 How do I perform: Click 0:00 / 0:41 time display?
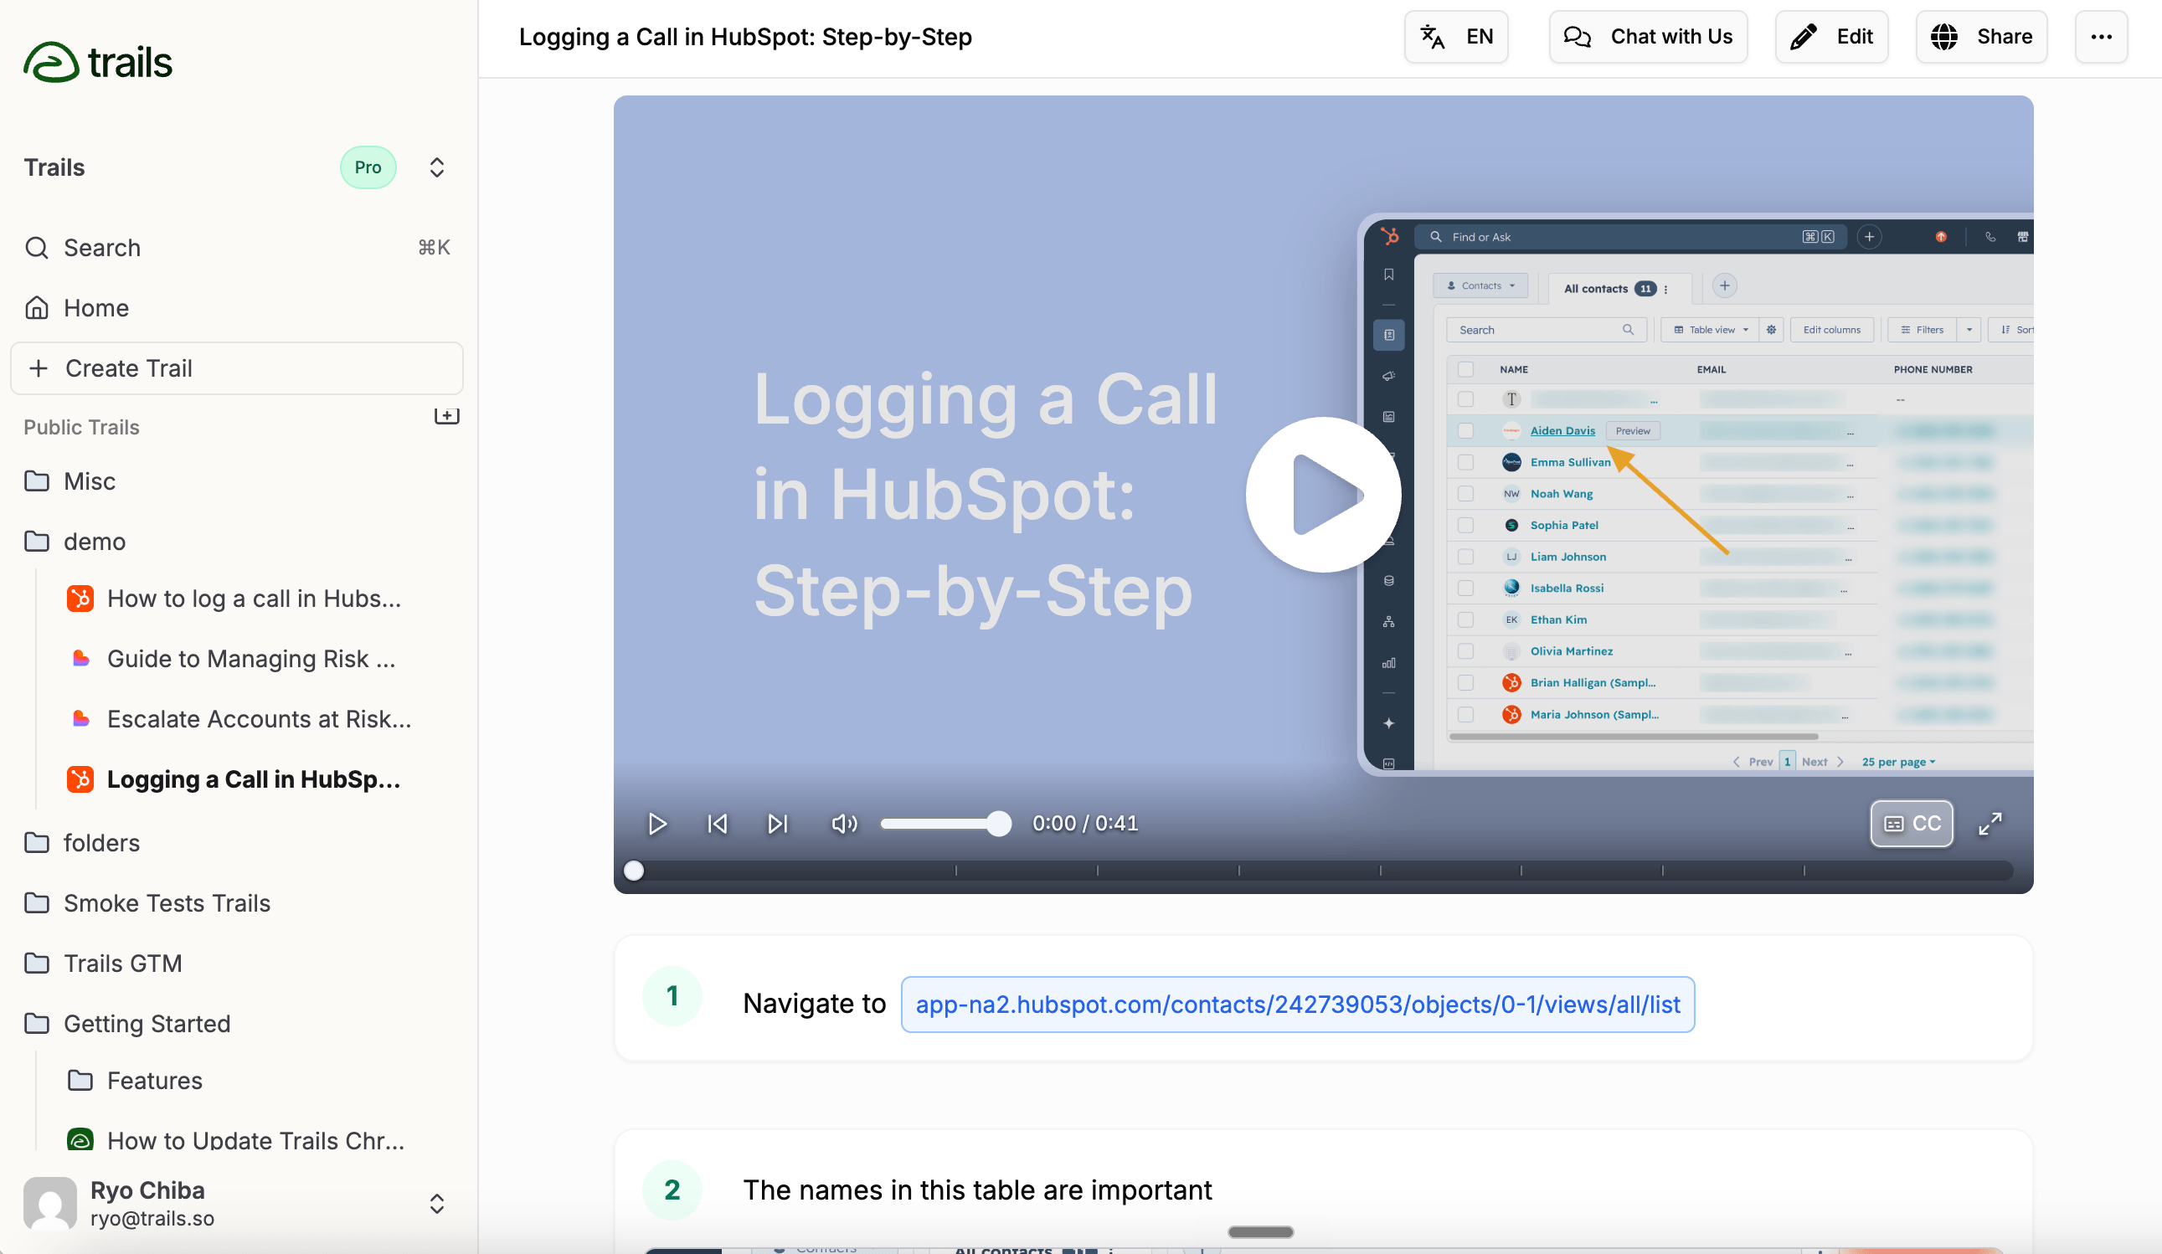(1085, 824)
